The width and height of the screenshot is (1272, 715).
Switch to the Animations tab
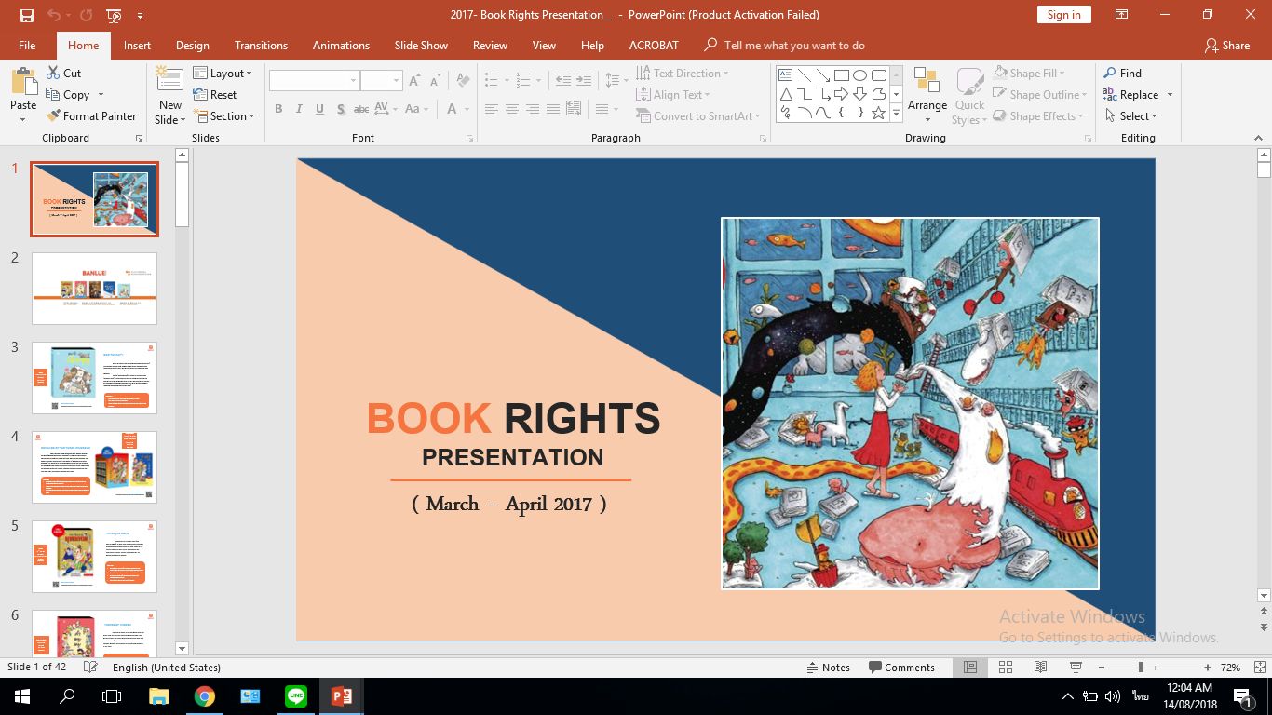(341, 46)
